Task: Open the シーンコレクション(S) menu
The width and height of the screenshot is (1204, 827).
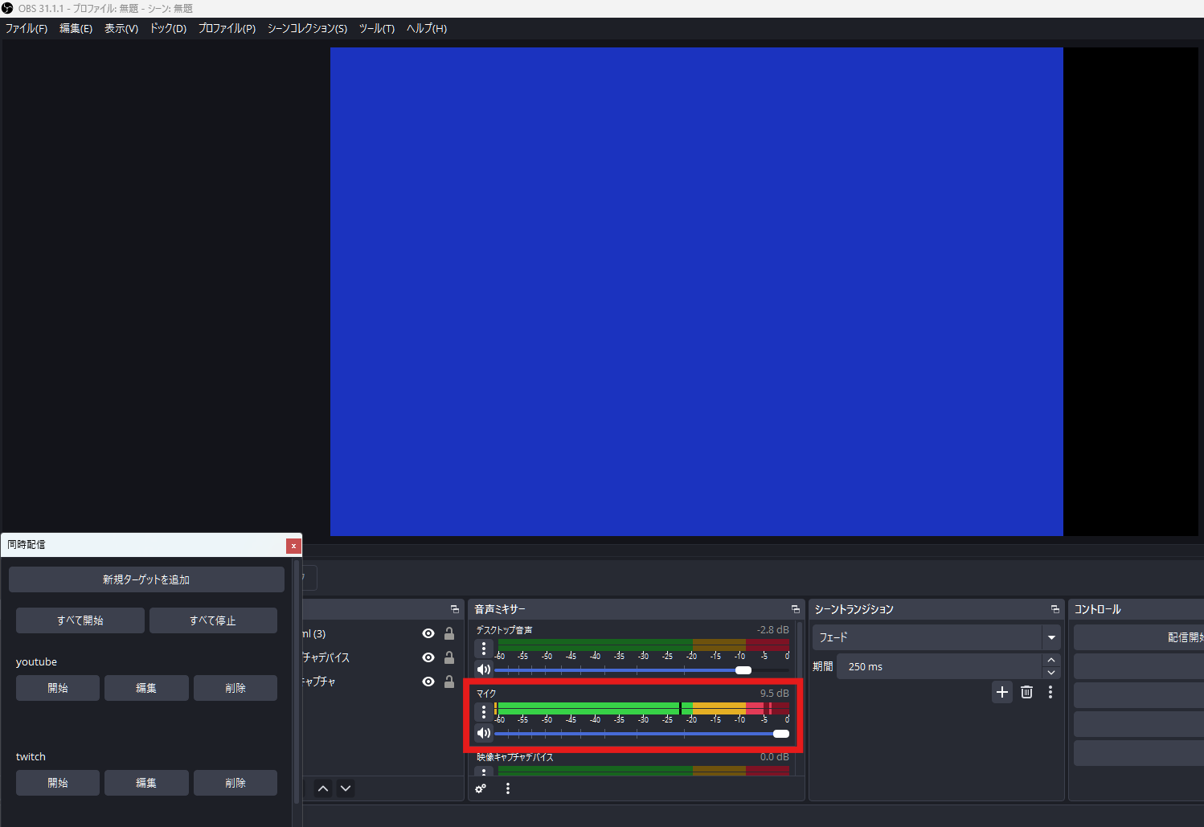Action: coord(307,28)
